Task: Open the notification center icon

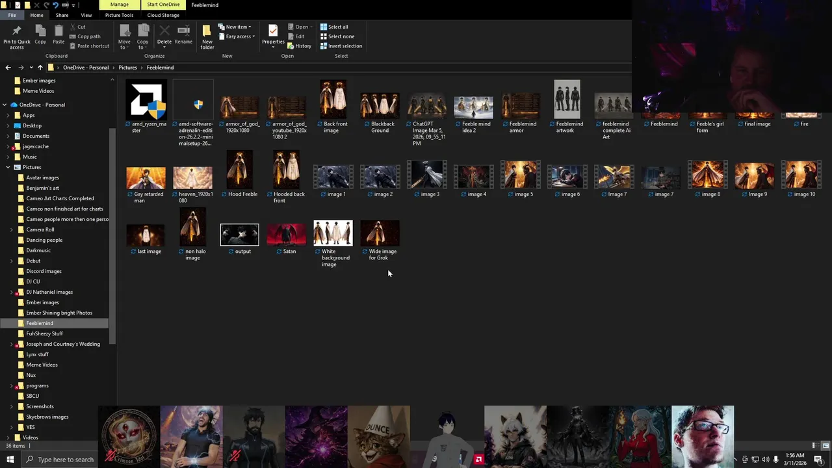Action: [818, 460]
